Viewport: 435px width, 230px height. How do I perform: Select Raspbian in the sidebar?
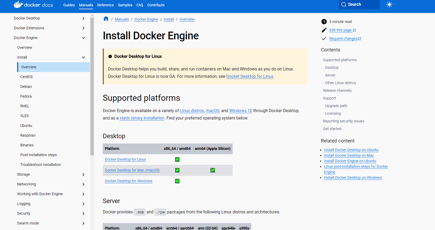point(28,135)
